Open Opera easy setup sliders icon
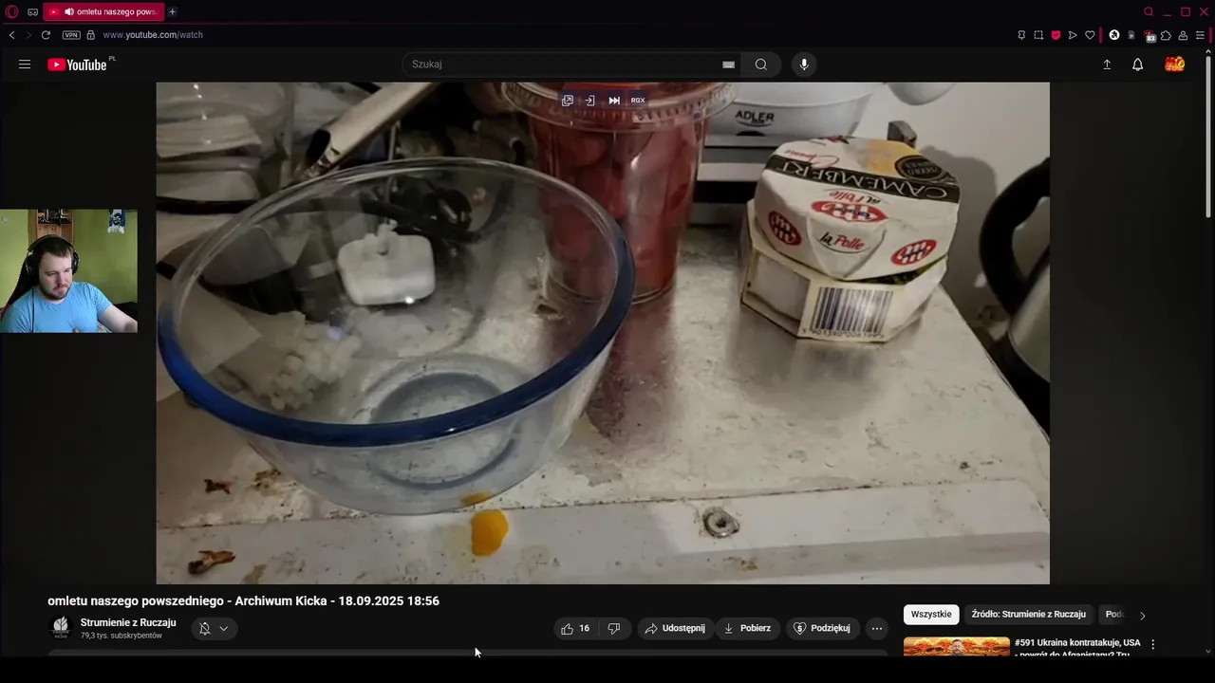1215x683 pixels. (1200, 35)
